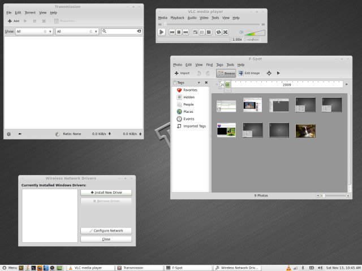This screenshot has width=362, height=271.
Task: Open Transmission options gear icon
Action: (x=8, y=134)
